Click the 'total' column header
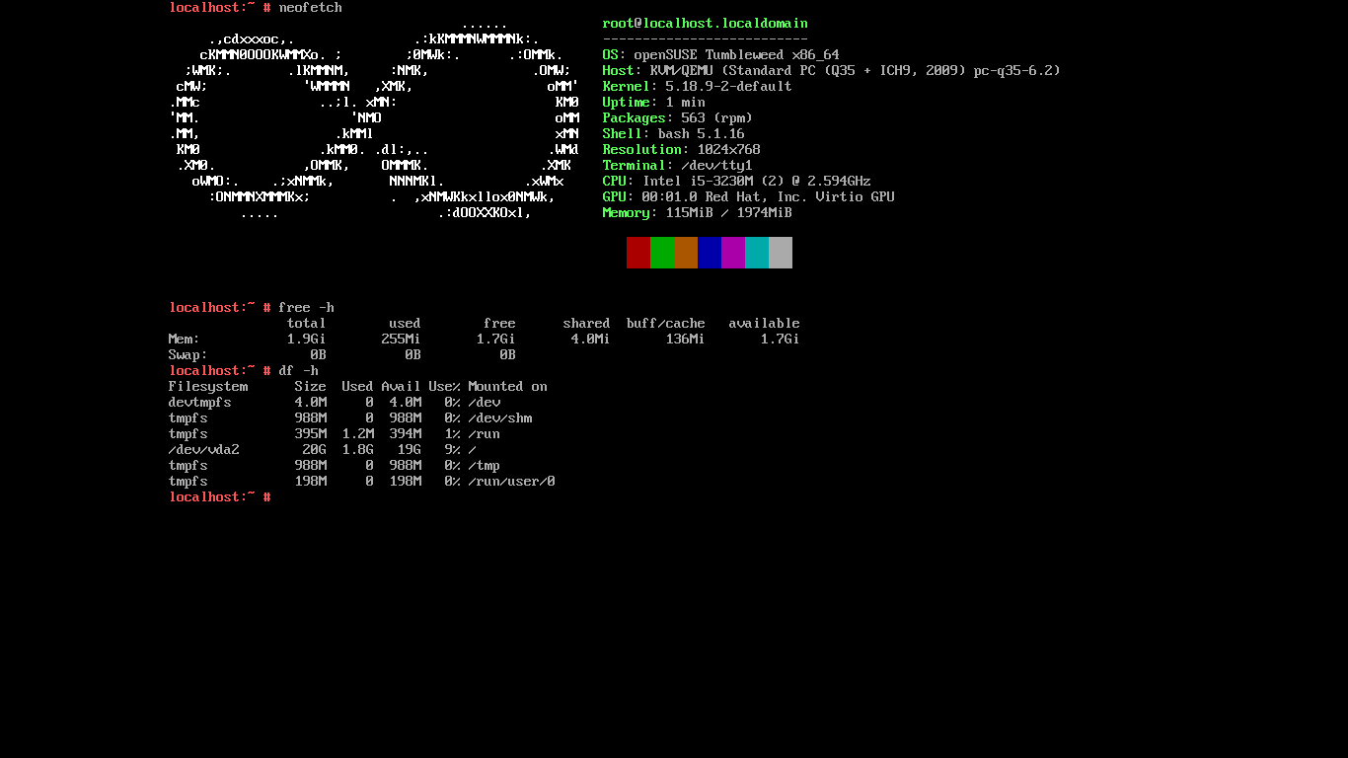Image resolution: width=1348 pixels, height=758 pixels. coord(307,324)
